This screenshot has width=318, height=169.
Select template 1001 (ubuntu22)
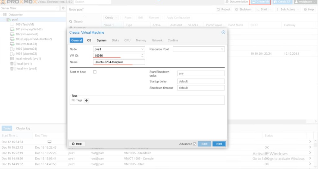(26, 54)
